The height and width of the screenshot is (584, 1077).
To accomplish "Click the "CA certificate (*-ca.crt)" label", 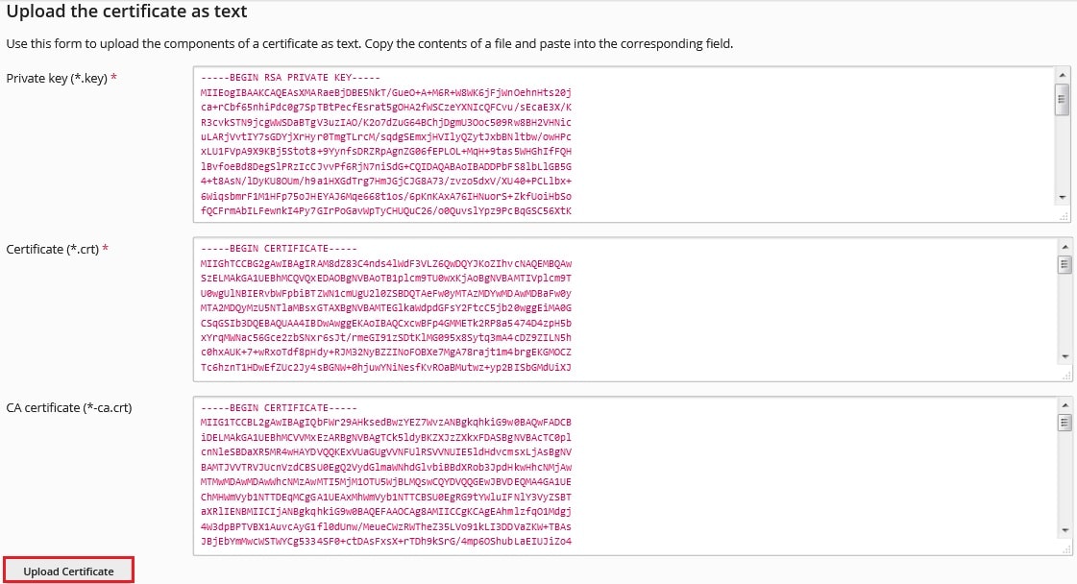I will (68, 407).
